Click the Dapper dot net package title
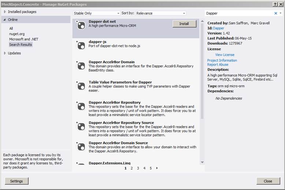285x190 pixels. pyautogui.click(x=102, y=22)
